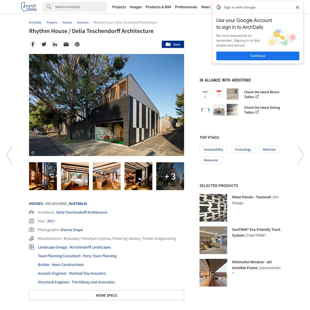The width and height of the screenshot is (310, 310).
Task: Continue with Google sign in
Action: (x=258, y=56)
